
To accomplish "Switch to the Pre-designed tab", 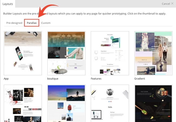I will click(x=14, y=23).
